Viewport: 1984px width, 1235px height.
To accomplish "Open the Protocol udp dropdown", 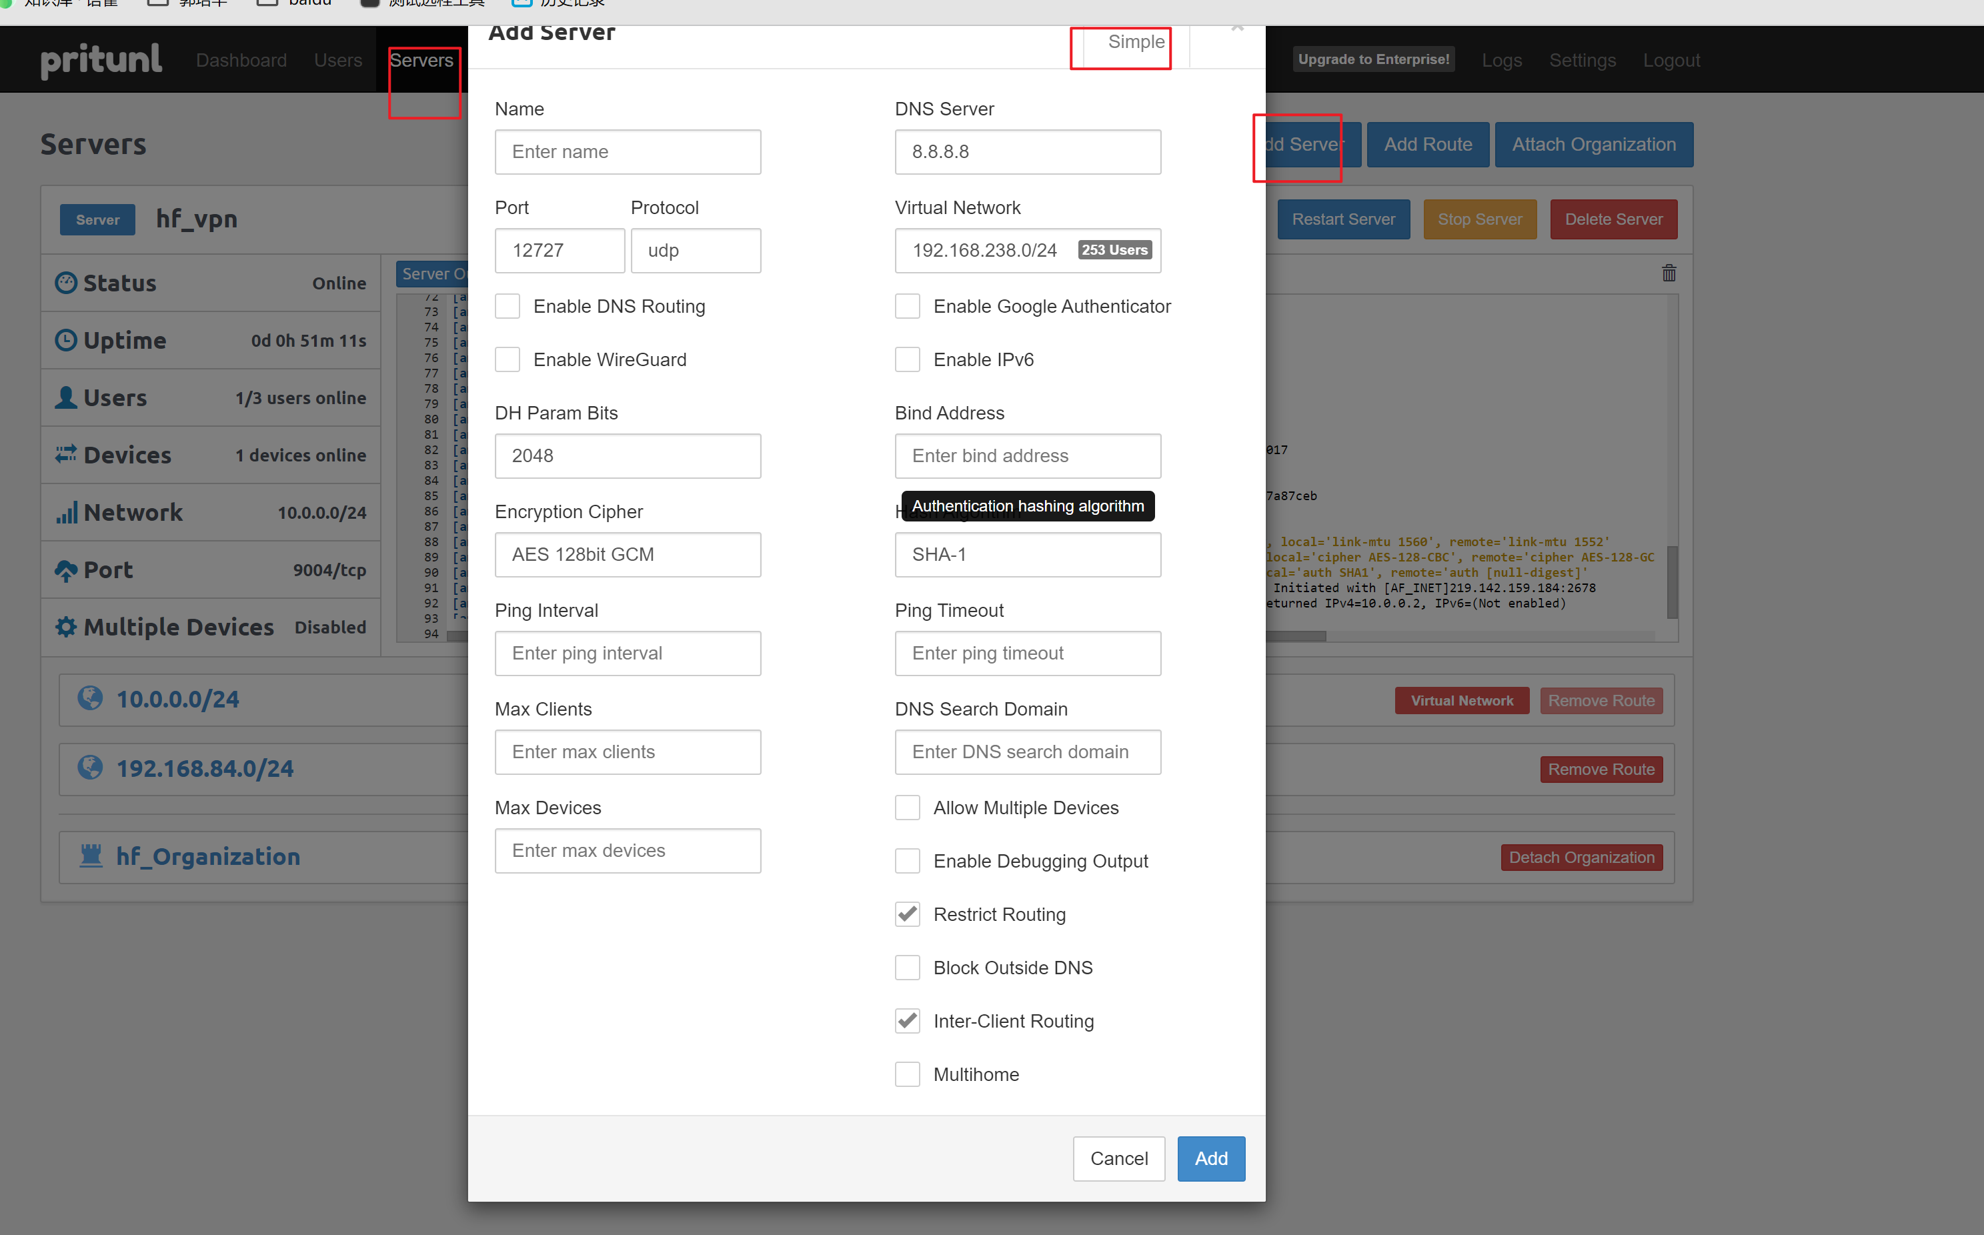I will [x=695, y=251].
